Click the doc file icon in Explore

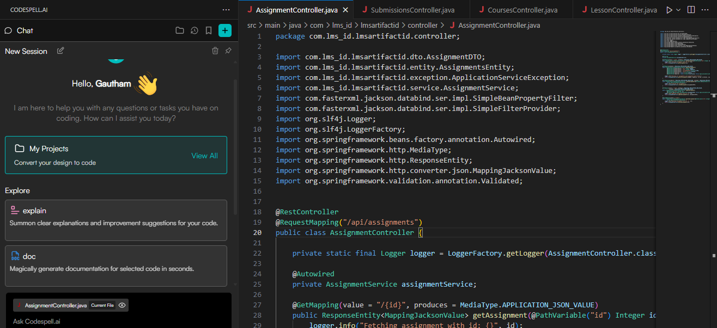tap(15, 256)
